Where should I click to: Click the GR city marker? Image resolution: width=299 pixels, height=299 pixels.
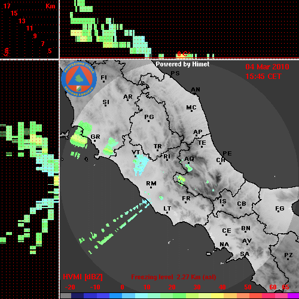(95, 138)
